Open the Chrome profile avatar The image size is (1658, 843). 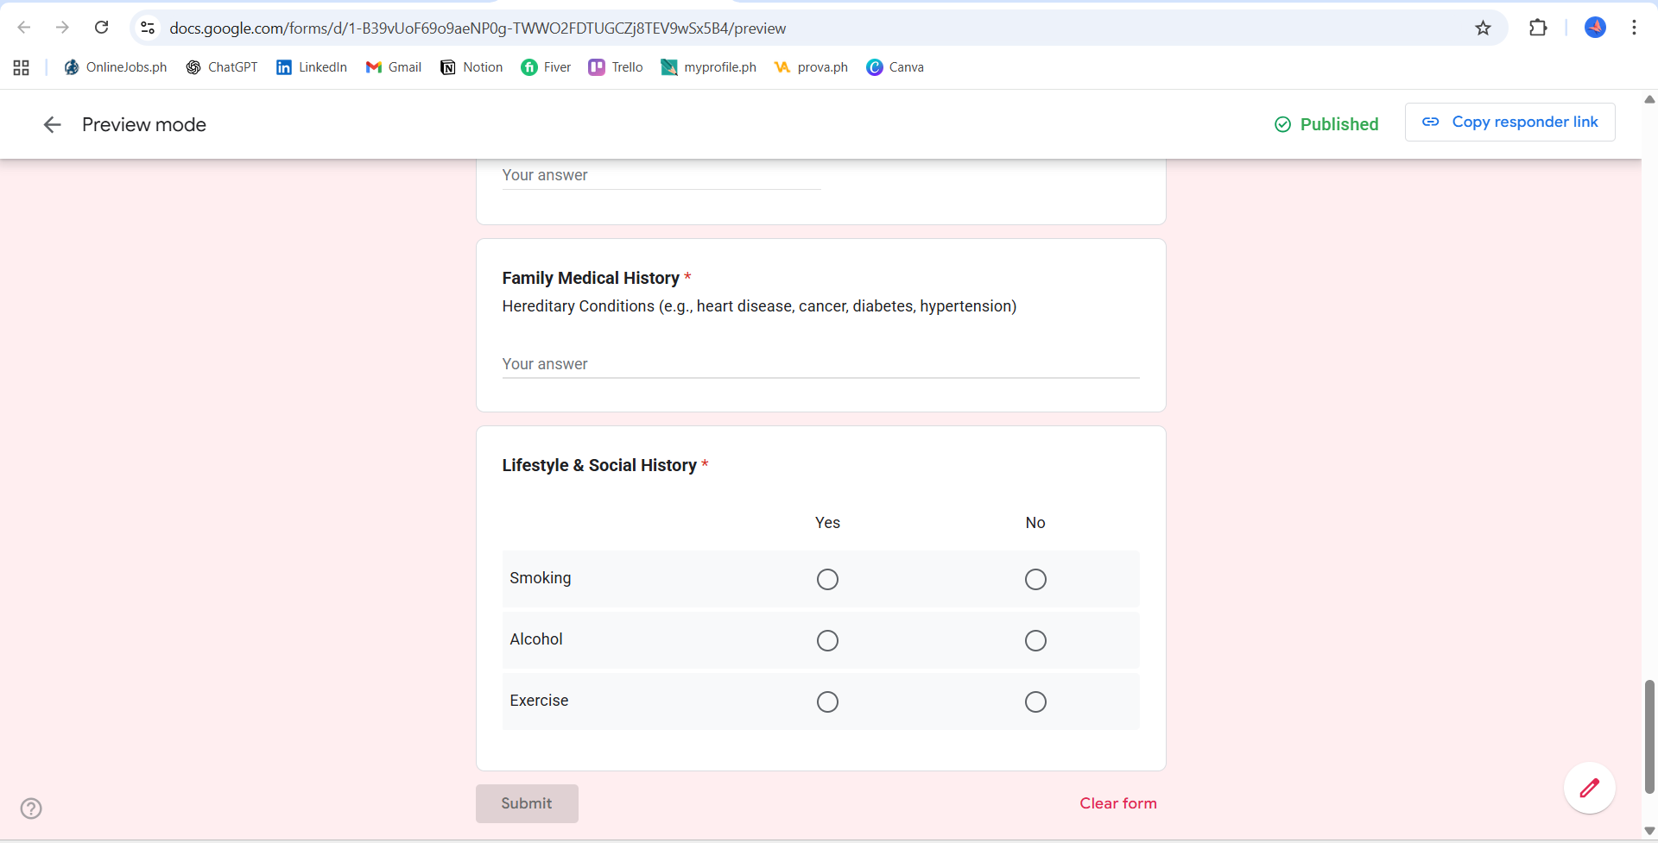point(1595,28)
